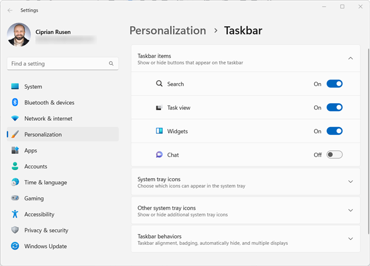The width and height of the screenshot is (370, 266).
Task: Expand System tray icons chevron
Action: tap(351, 182)
